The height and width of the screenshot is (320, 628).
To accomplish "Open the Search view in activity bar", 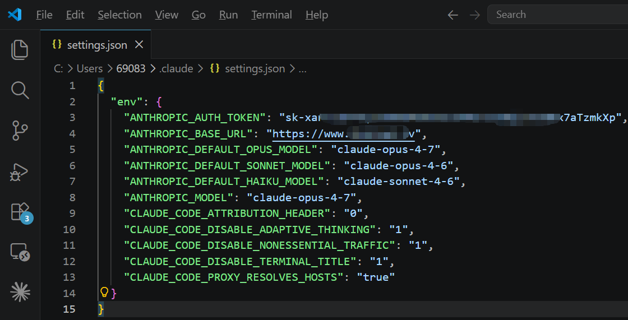I will (20, 91).
